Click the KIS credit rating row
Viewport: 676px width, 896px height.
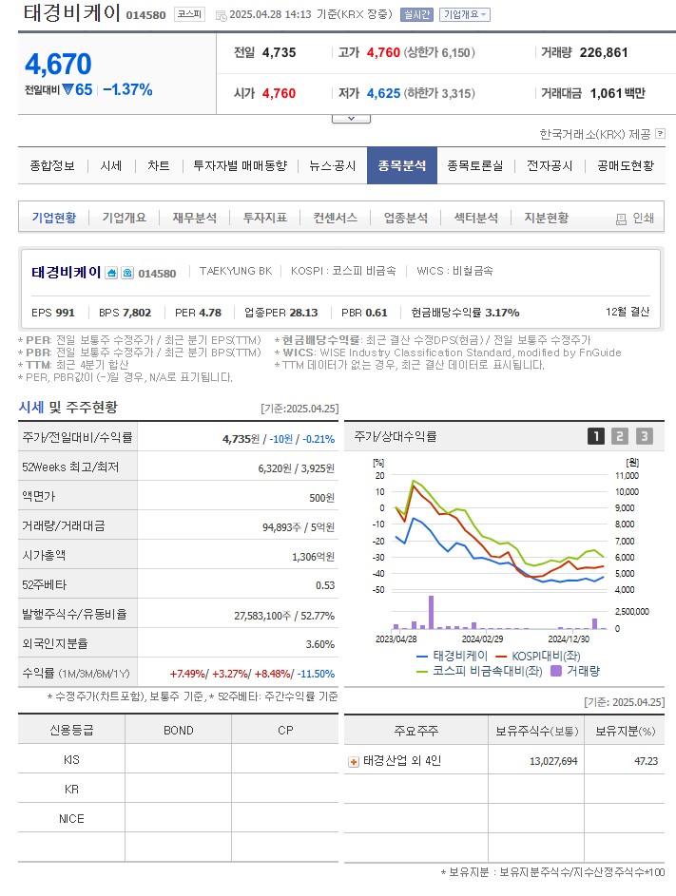point(178,760)
